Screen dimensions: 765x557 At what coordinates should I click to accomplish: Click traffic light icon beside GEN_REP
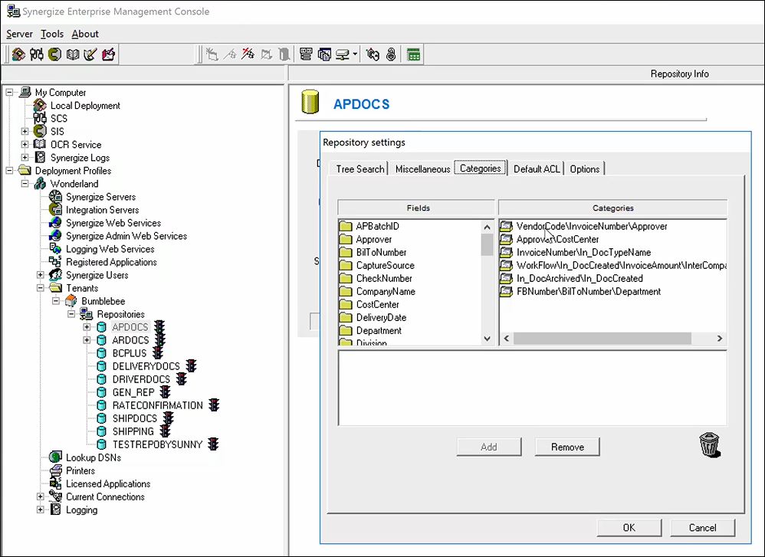pyautogui.click(x=166, y=392)
